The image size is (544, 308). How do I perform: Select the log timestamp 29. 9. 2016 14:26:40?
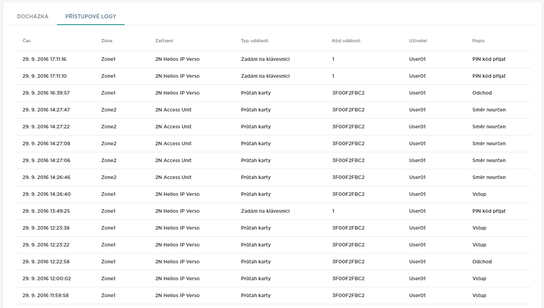pos(46,194)
